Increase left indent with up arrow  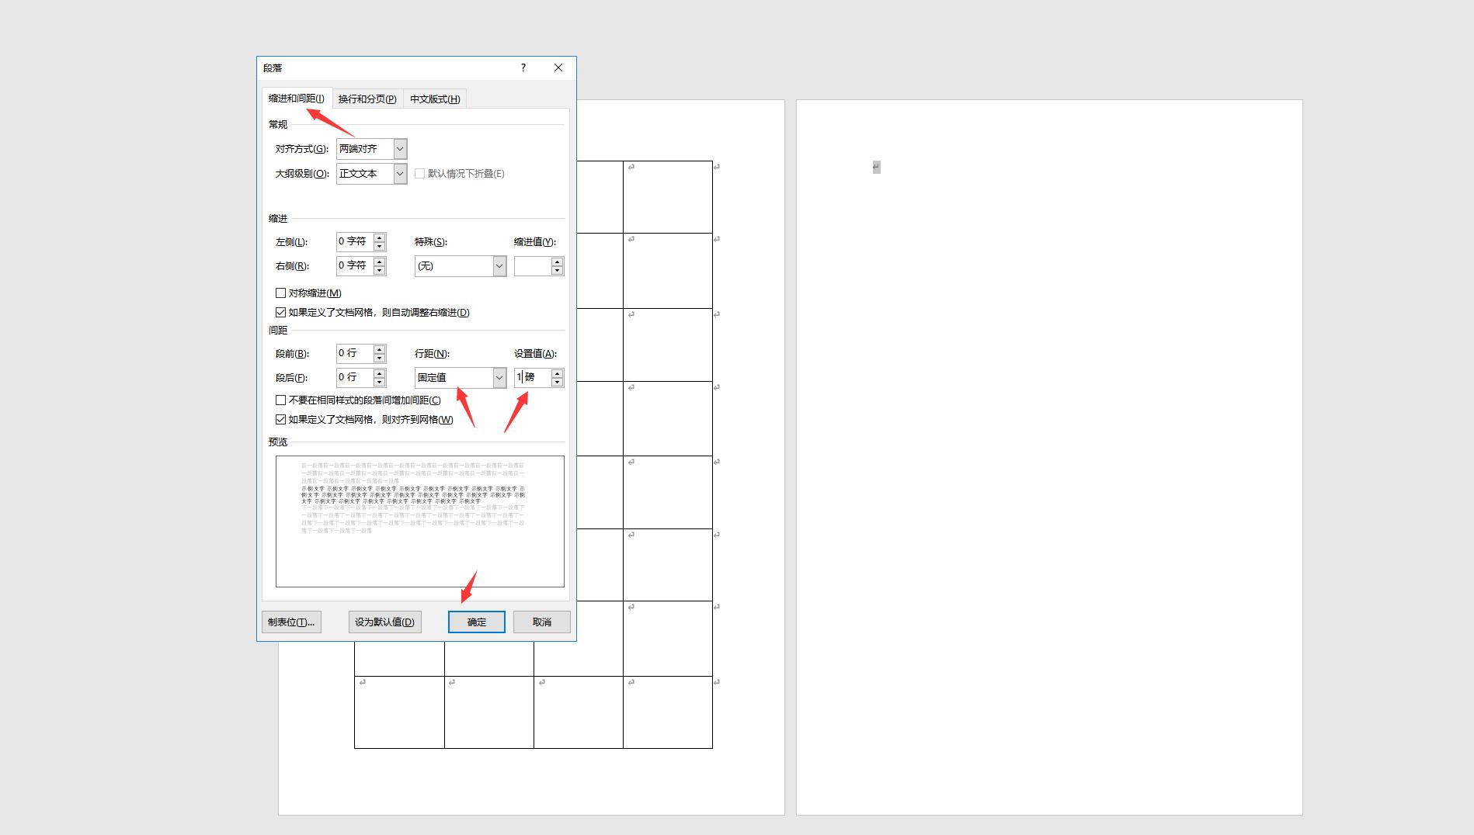[x=379, y=237]
